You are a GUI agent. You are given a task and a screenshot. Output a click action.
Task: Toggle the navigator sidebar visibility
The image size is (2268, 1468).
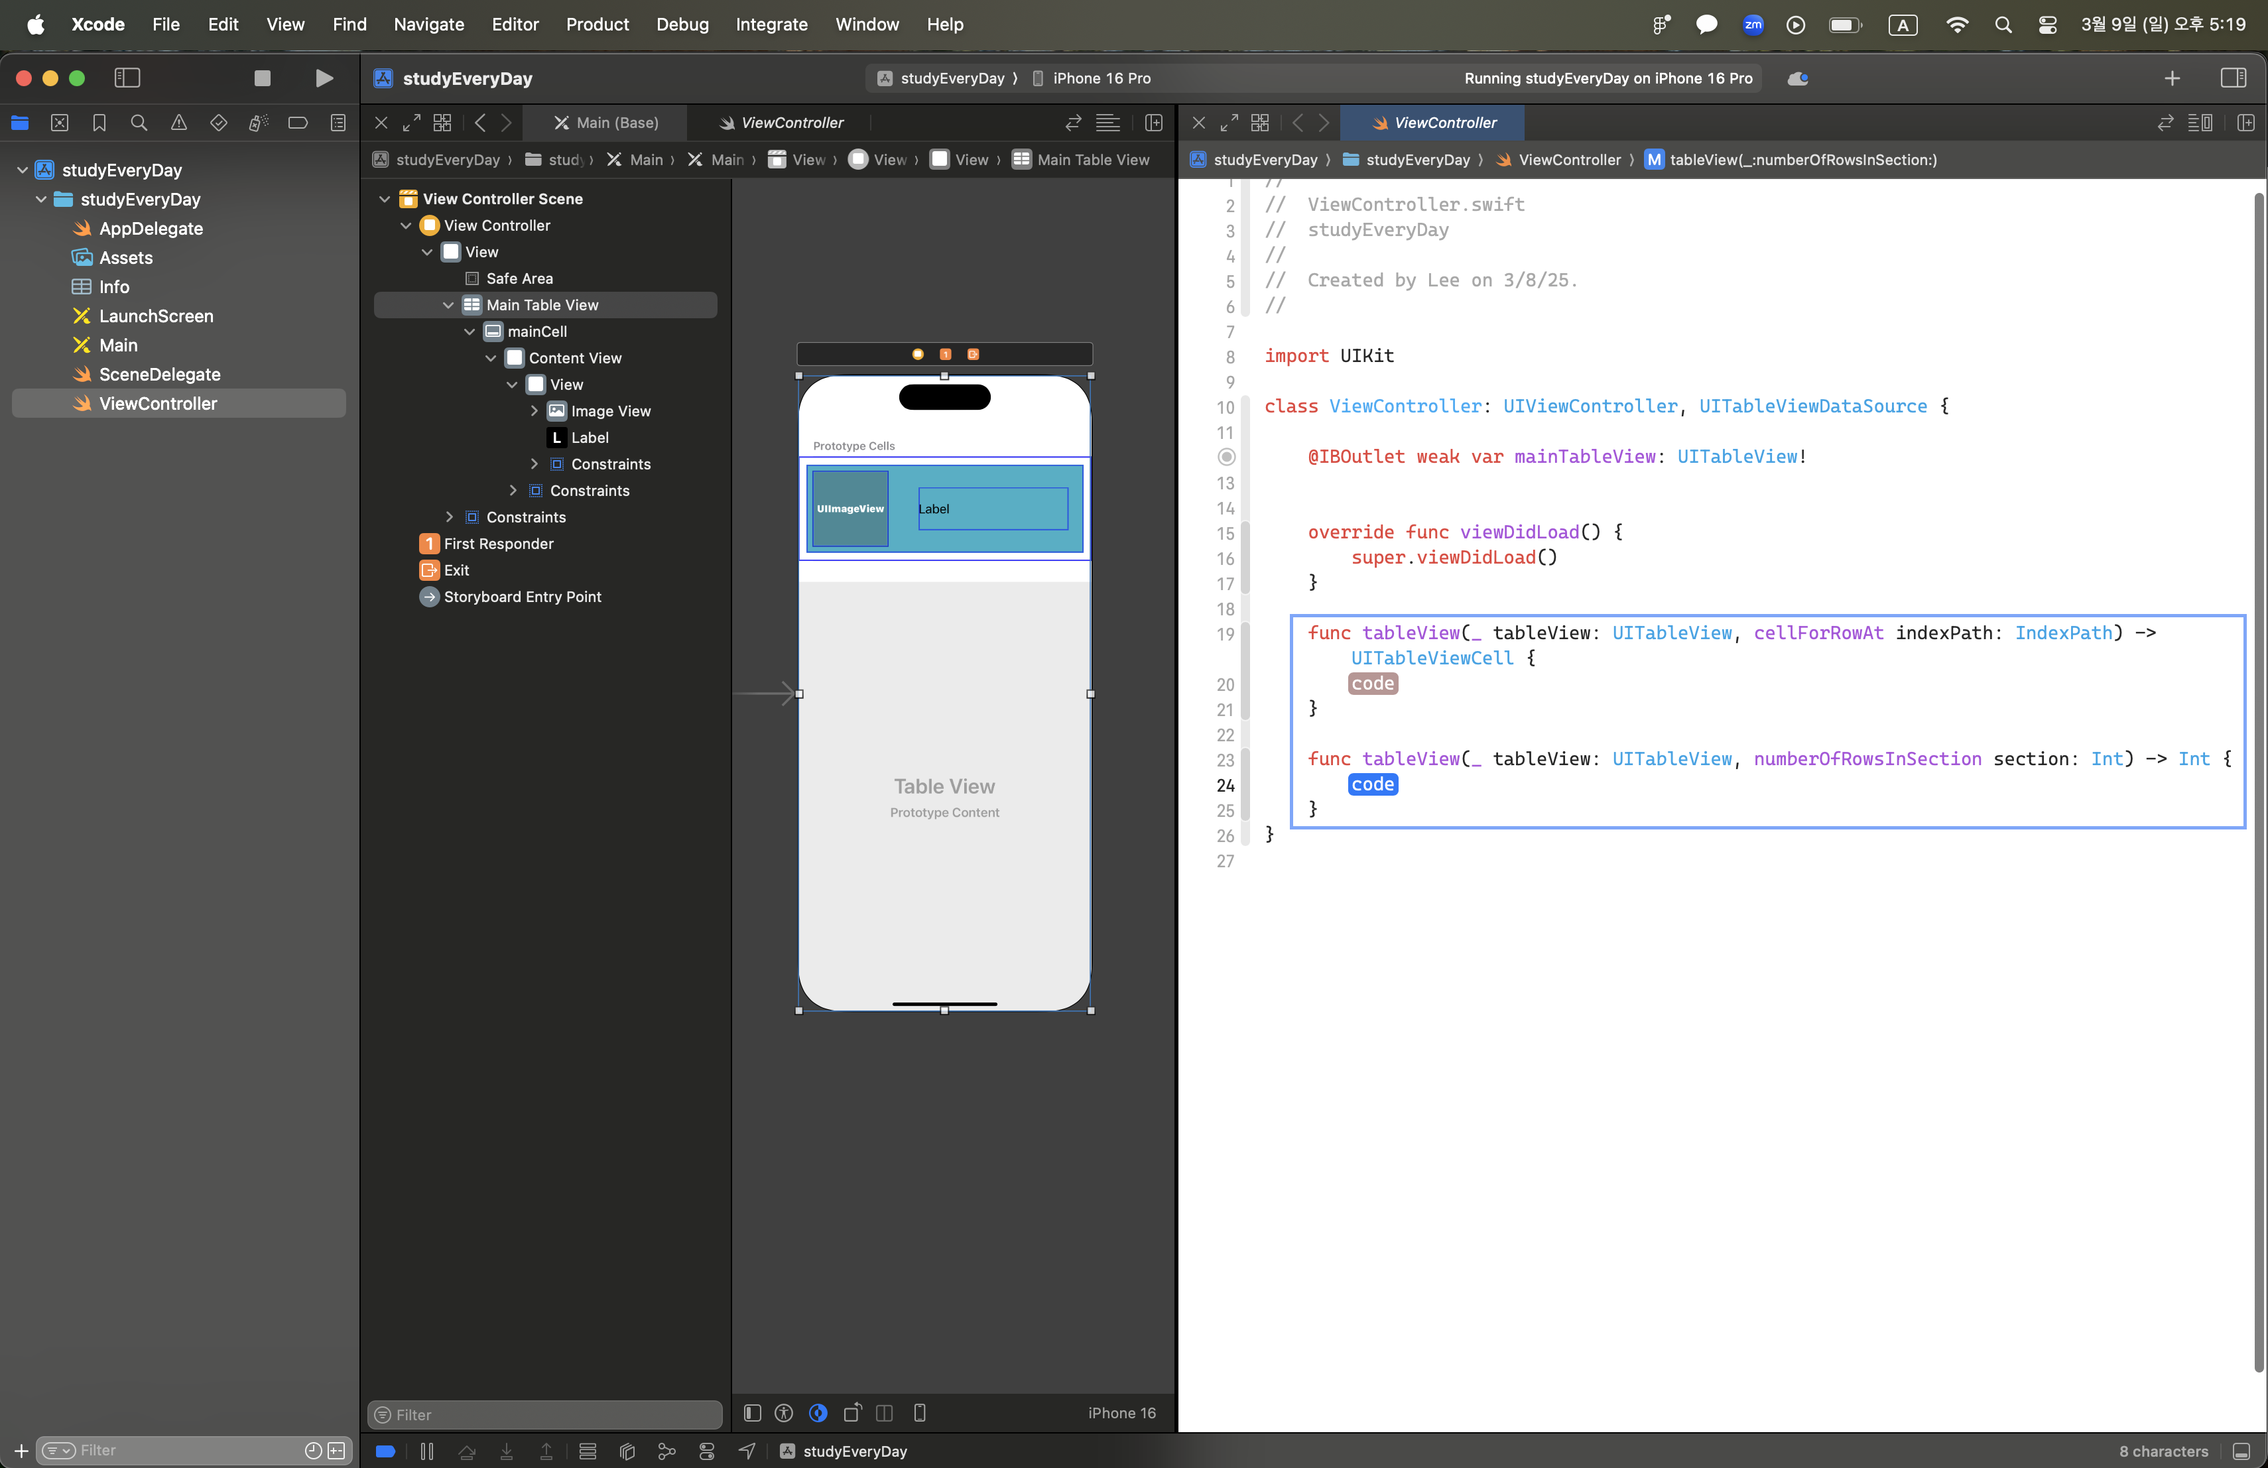tap(127, 78)
